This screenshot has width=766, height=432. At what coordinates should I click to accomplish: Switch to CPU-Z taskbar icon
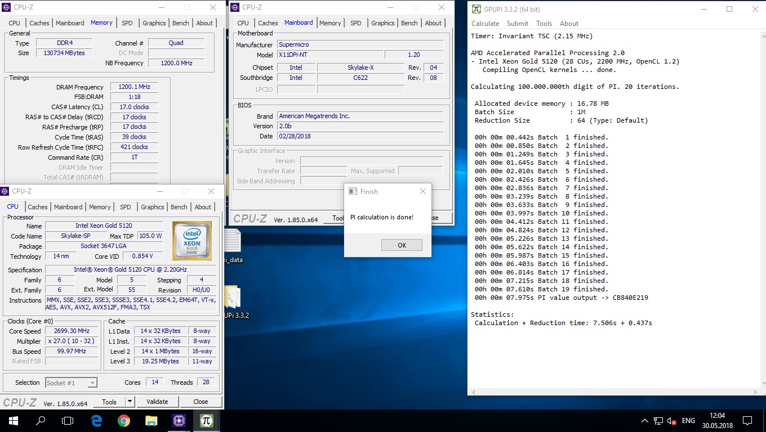179,420
